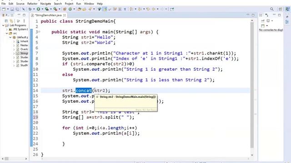291x163 pixels.
Task: Click the Open Type icon
Action: (x=79, y=9)
